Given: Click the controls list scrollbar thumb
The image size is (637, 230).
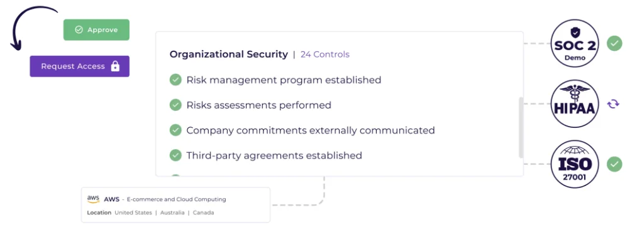Looking at the screenshot, I should click(x=521, y=128).
